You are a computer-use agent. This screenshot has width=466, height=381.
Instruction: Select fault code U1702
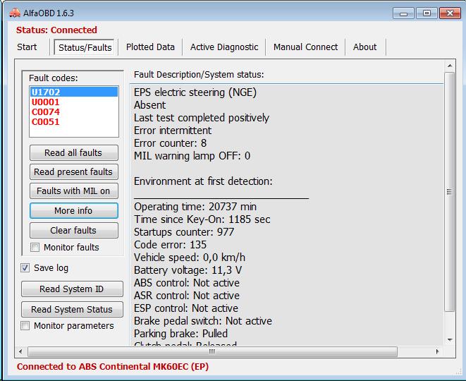coord(74,92)
